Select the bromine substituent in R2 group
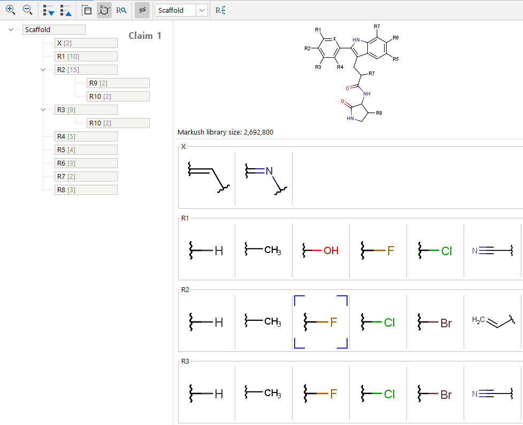523x425 pixels. pyautogui.click(x=435, y=322)
